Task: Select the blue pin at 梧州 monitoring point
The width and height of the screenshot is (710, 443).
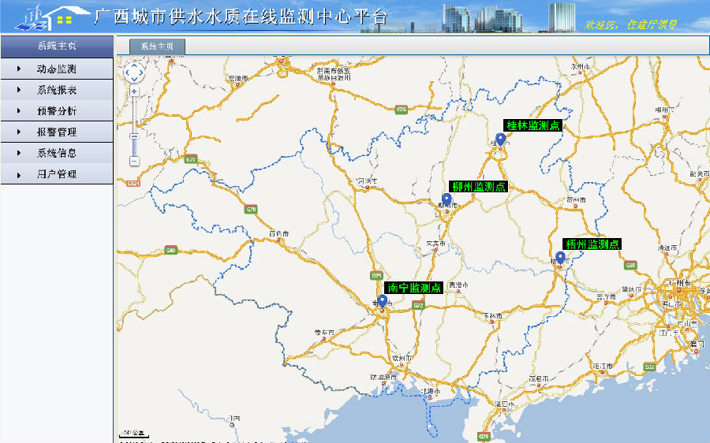Action: [560, 258]
